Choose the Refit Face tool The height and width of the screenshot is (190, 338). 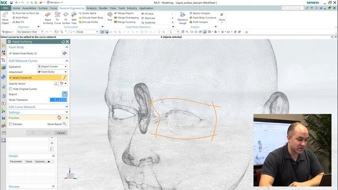tap(74, 18)
